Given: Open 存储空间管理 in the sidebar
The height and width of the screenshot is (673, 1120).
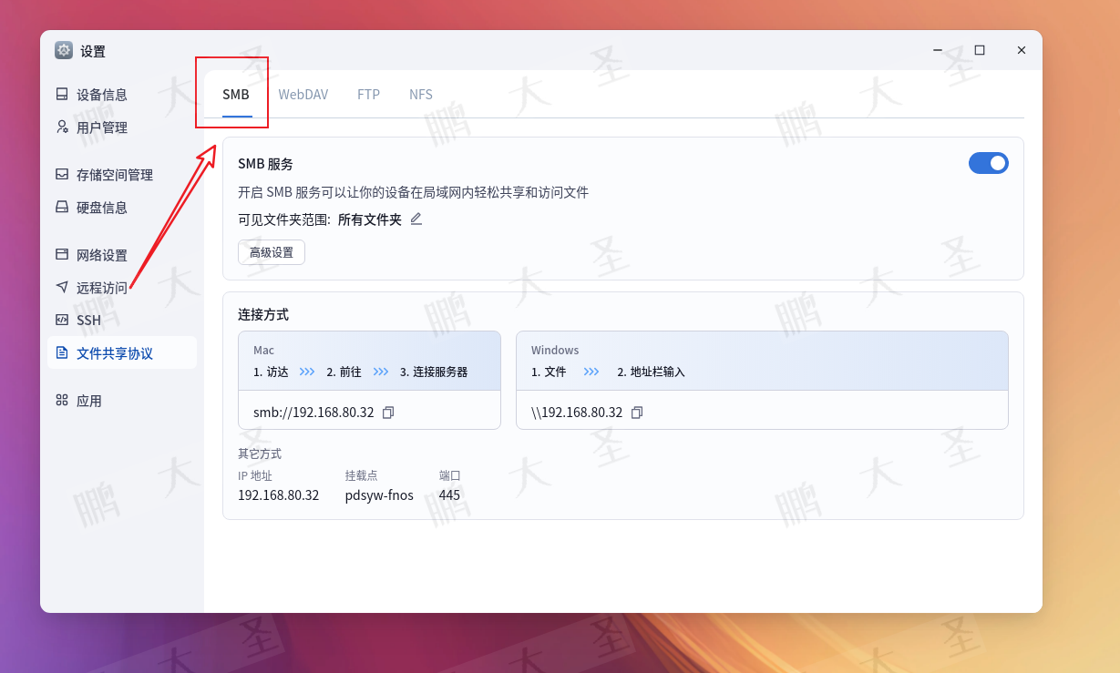Looking at the screenshot, I should pos(122,175).
